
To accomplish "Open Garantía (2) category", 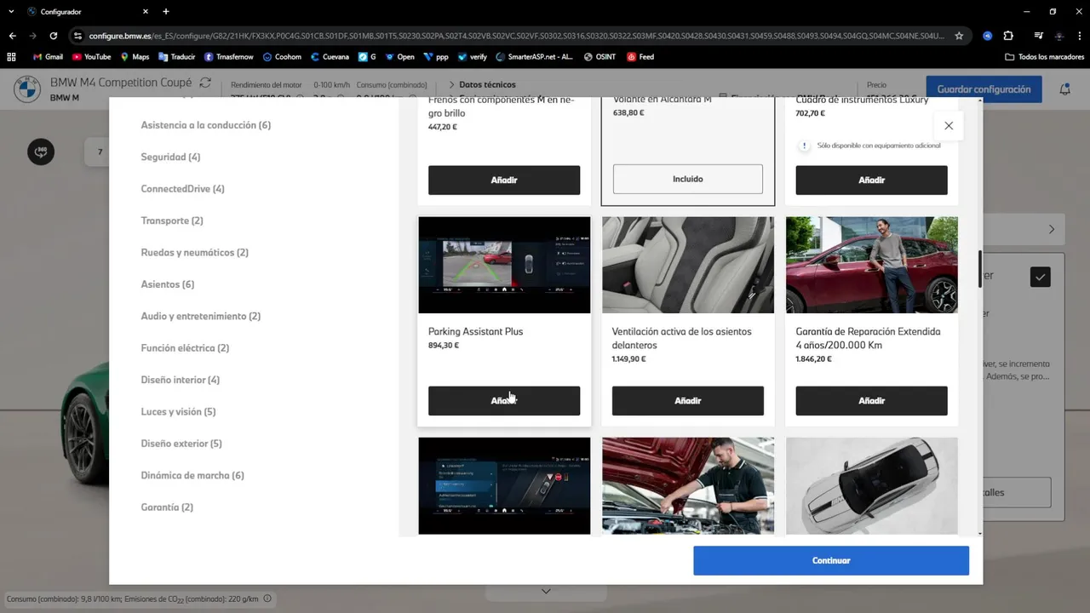I will tap(167, 507).
